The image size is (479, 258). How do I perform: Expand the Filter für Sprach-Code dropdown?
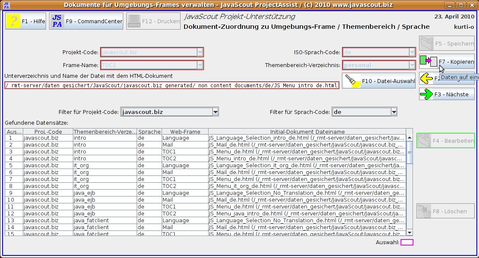click(393, 112)
